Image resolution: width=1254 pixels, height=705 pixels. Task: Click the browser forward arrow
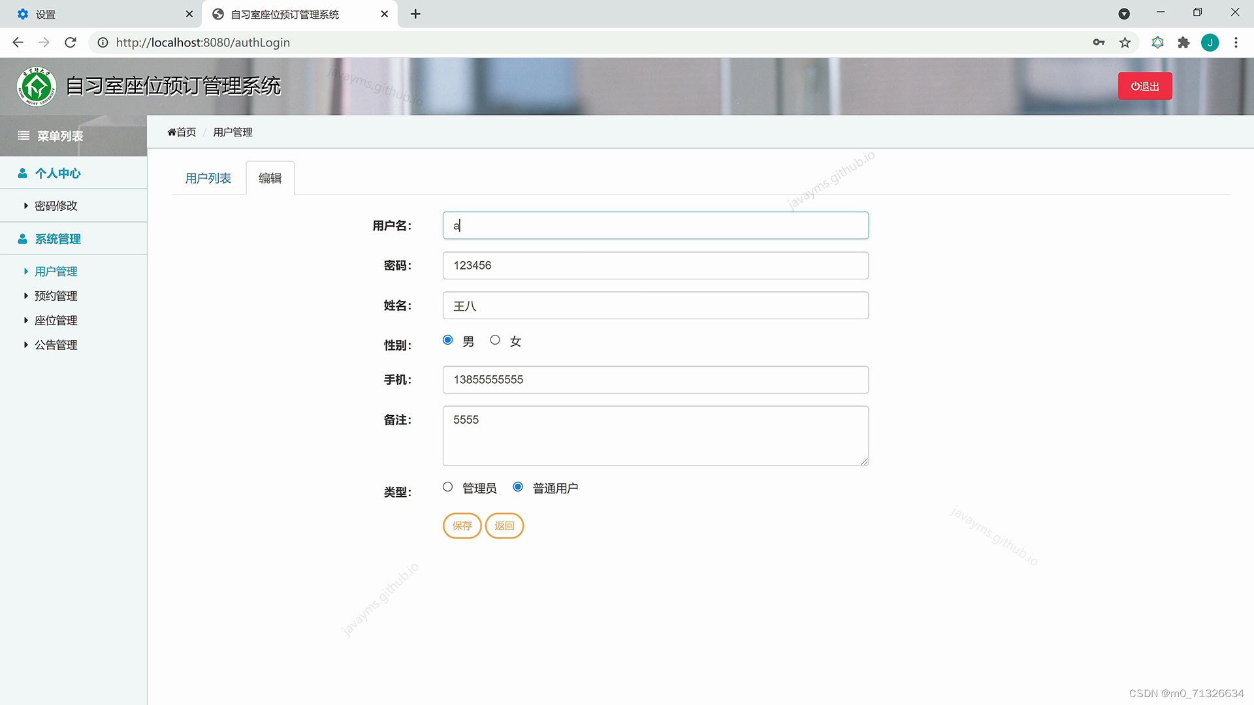click(44, 42)
